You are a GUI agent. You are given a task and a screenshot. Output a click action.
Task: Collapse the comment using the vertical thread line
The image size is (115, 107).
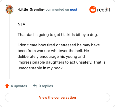click(10, 47)
